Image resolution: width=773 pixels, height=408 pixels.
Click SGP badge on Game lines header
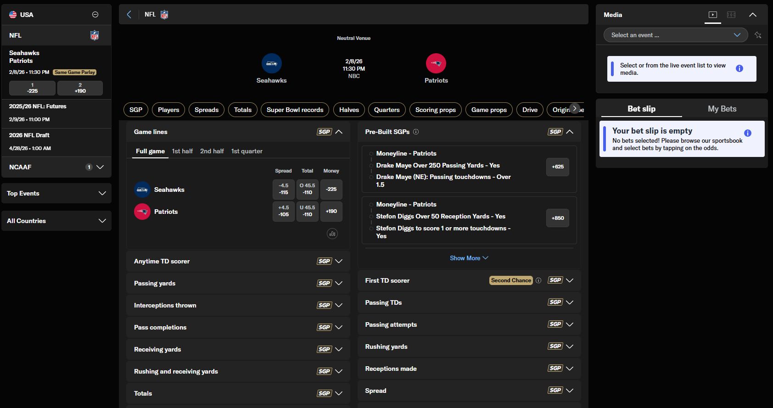[324, 132]
